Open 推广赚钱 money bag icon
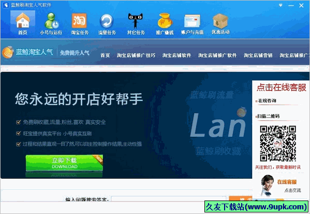Screen dimensions: 310x214 165,23
